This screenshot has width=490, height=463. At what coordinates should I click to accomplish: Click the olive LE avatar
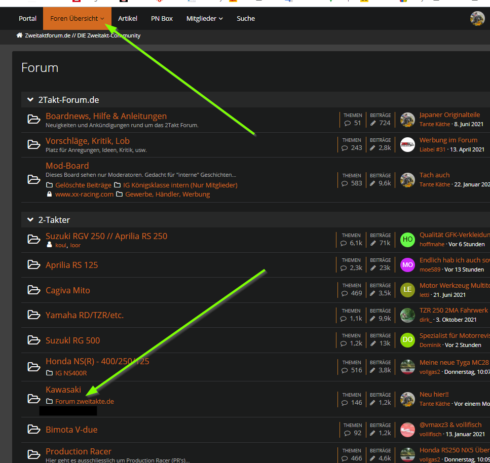coord(407,290)
